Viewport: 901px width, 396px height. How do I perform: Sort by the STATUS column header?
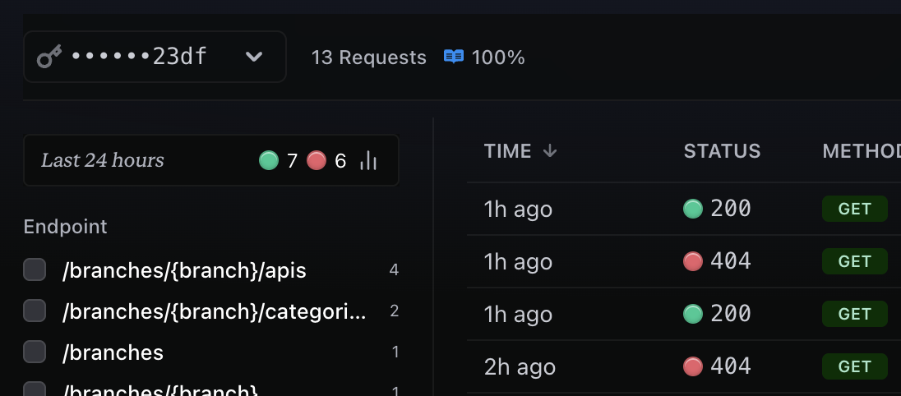tap(722, 151)
